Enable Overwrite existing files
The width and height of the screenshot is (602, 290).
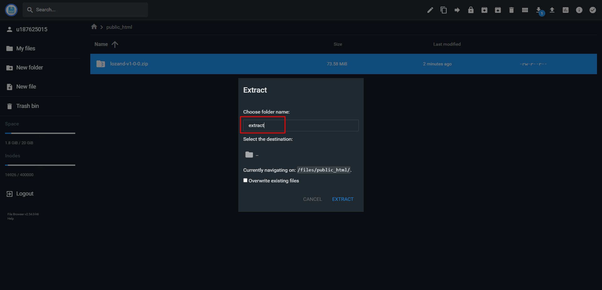tap(245, 181)
